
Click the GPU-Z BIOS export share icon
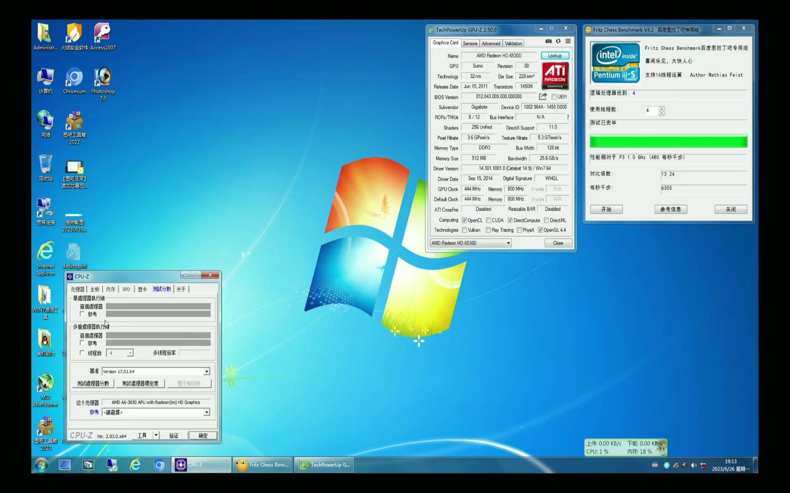click(543, 96)
